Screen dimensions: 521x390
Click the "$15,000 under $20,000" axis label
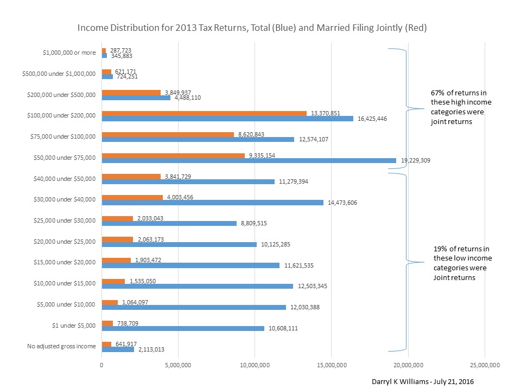point(65,262)
